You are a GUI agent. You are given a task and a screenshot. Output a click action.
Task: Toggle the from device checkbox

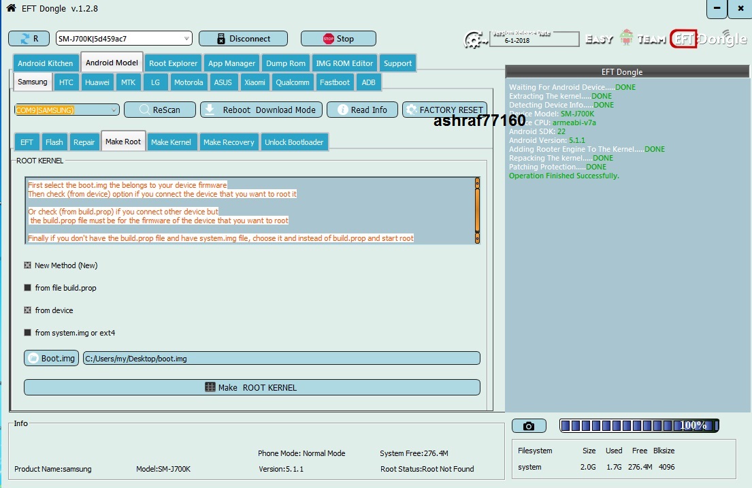tap(27, 310)
